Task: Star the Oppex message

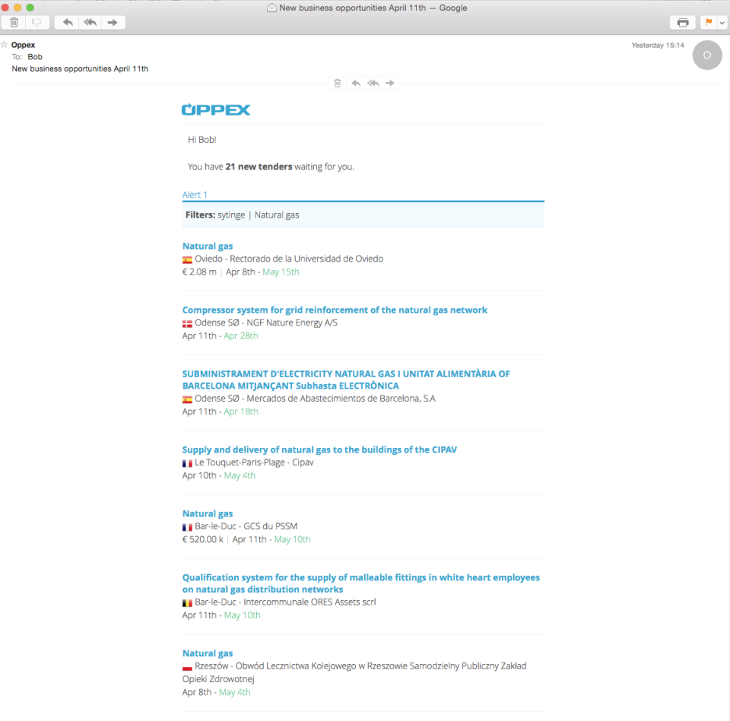Action: tap(5, 45)
